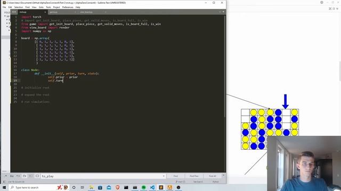Viewport: 341px width, 191px height.
Task: Open Spotify from the taskbar
Action: coord(143,187)
